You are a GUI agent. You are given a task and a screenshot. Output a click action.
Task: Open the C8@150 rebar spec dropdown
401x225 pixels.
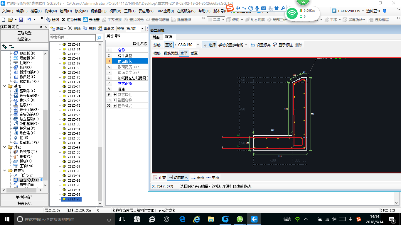198,45
